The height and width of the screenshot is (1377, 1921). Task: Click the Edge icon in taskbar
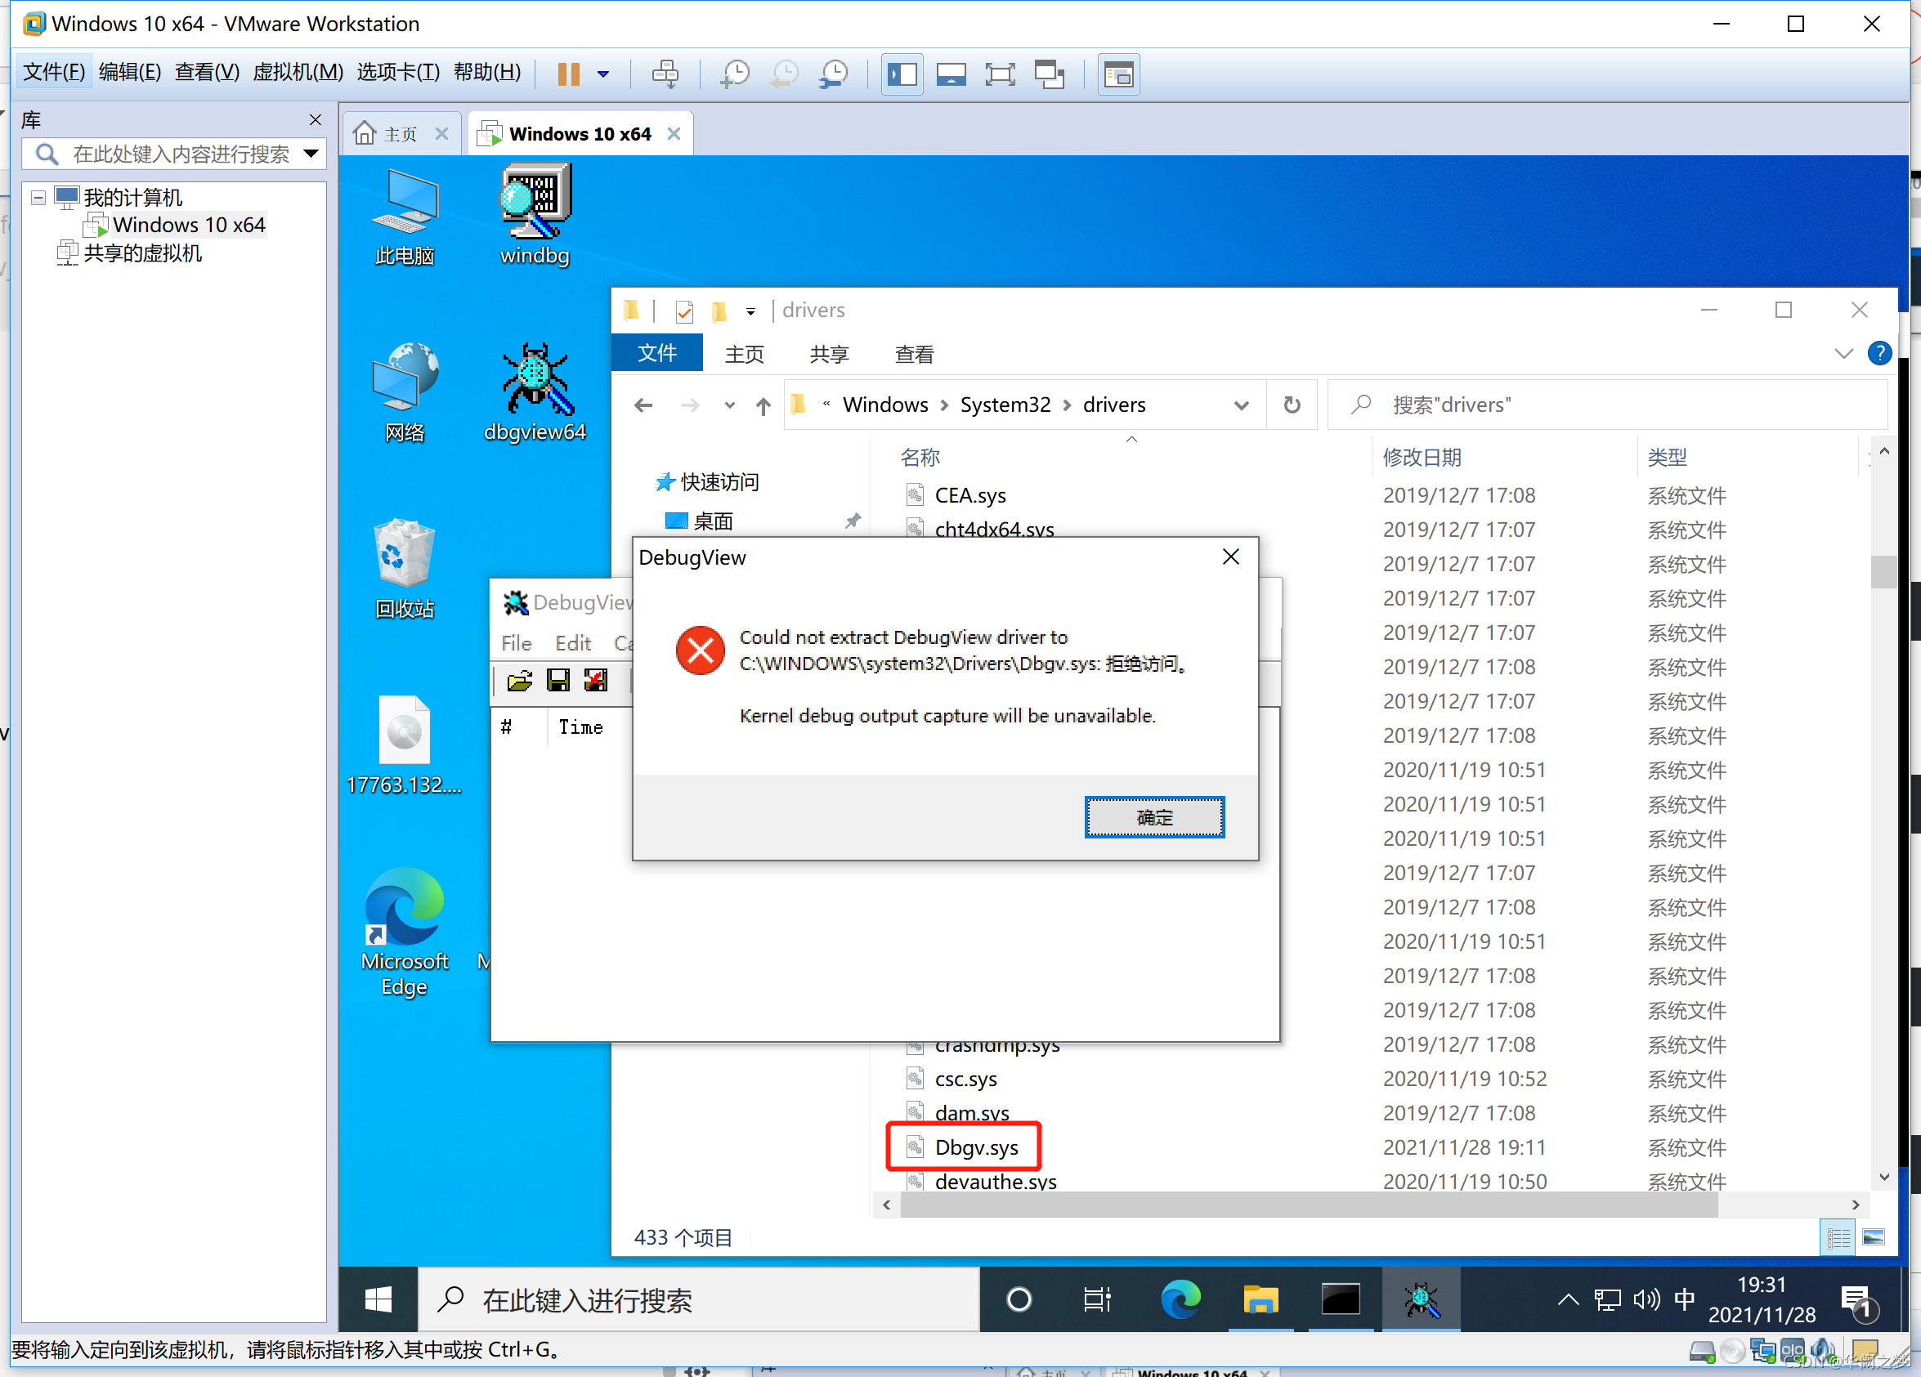(x=1180, y=1299)
